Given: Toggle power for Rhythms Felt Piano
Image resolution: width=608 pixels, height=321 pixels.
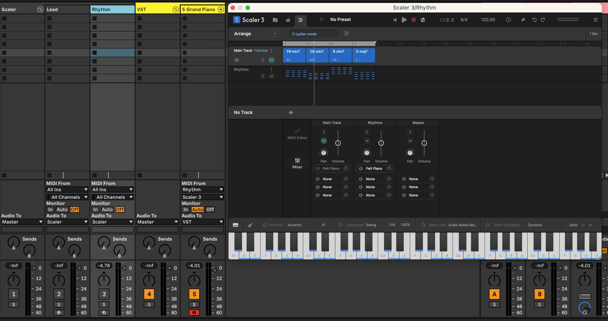Looking at the screenshot, I should click(x=361, y=168).
